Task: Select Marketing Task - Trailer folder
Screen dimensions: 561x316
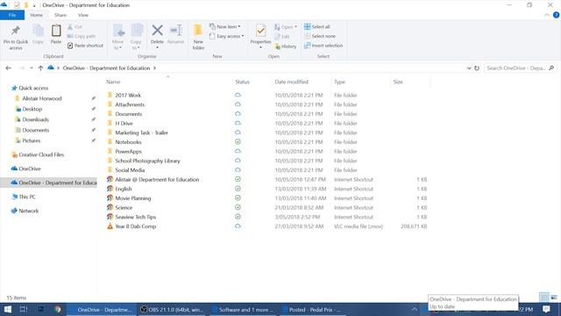Action: [141, 133]
